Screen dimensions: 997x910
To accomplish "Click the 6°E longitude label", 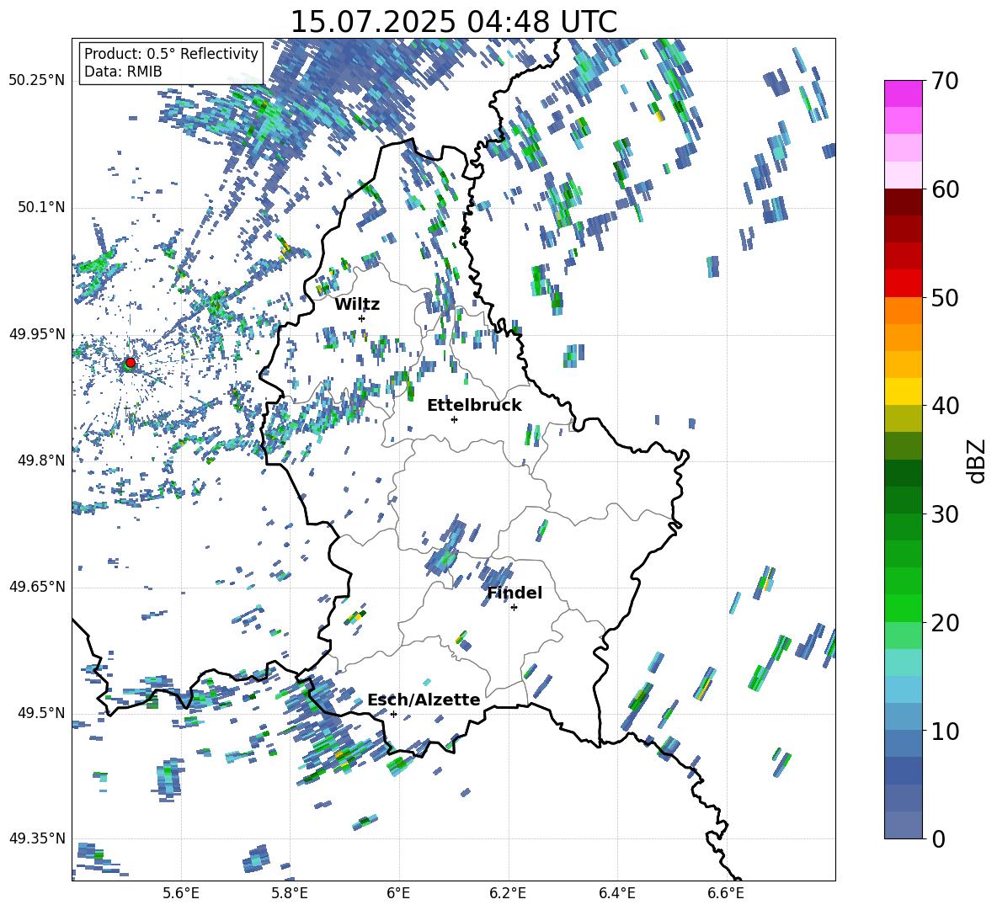I will [398, 893].
